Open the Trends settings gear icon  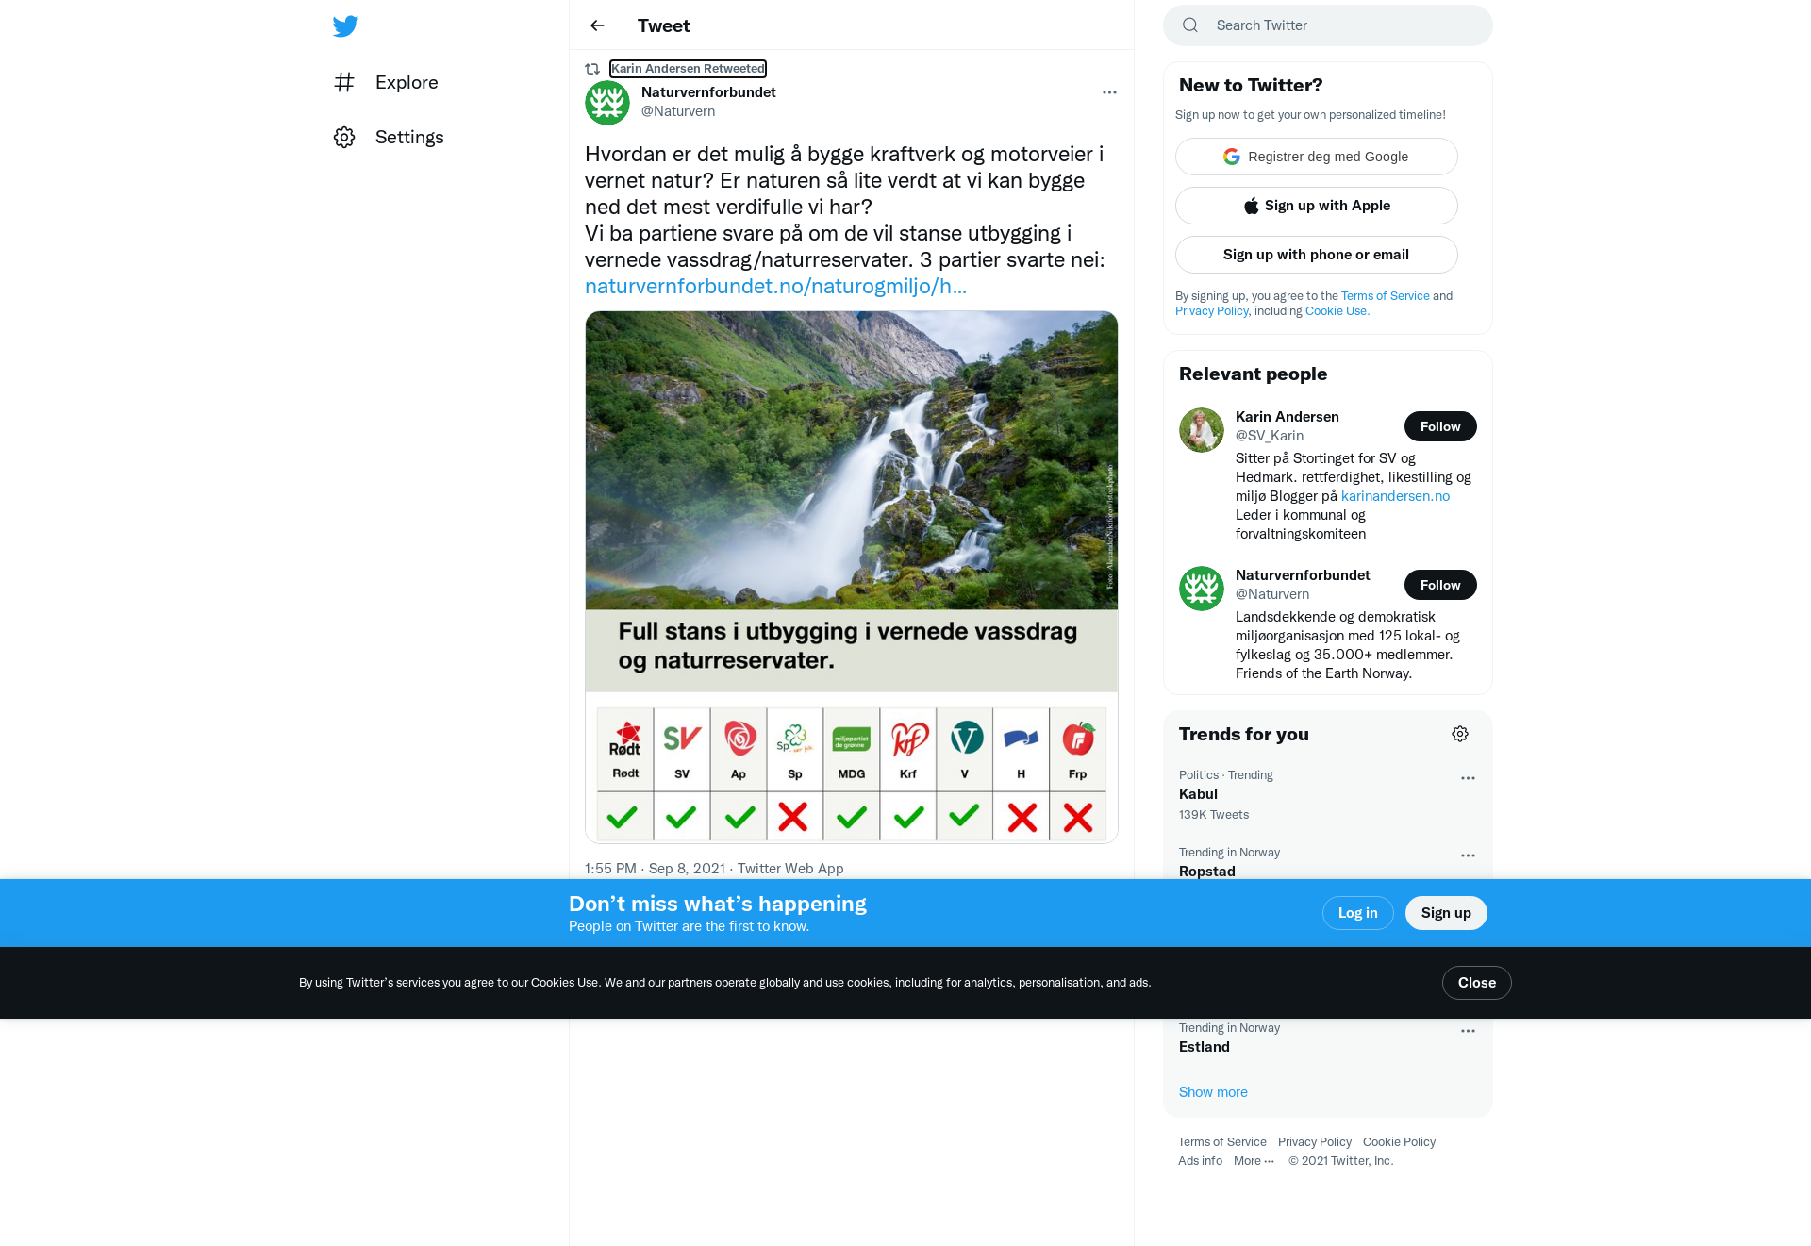tap(1460, 734)
